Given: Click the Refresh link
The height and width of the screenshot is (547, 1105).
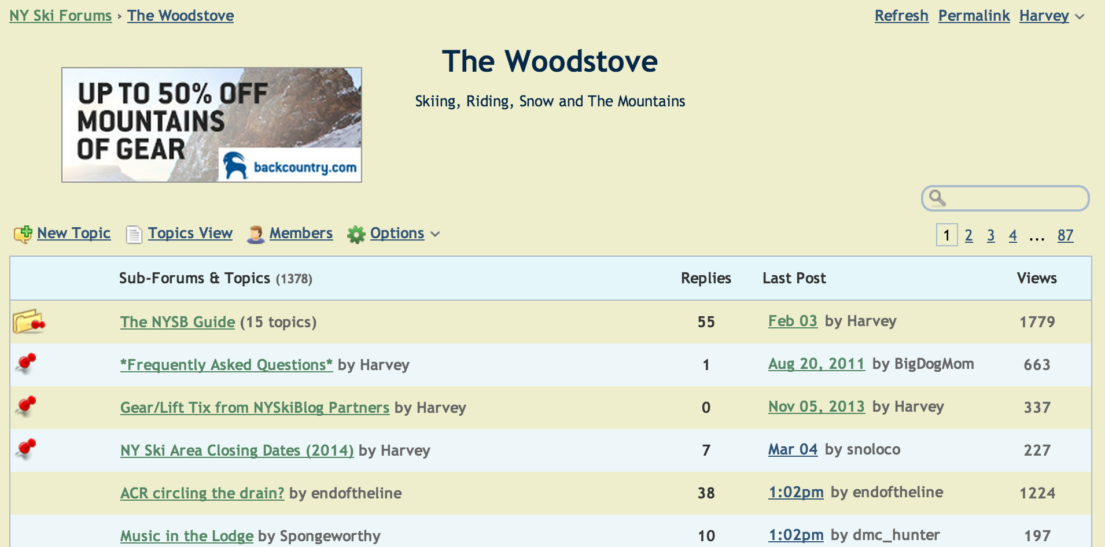Looking at the screenshot, I should coord(901,16).
